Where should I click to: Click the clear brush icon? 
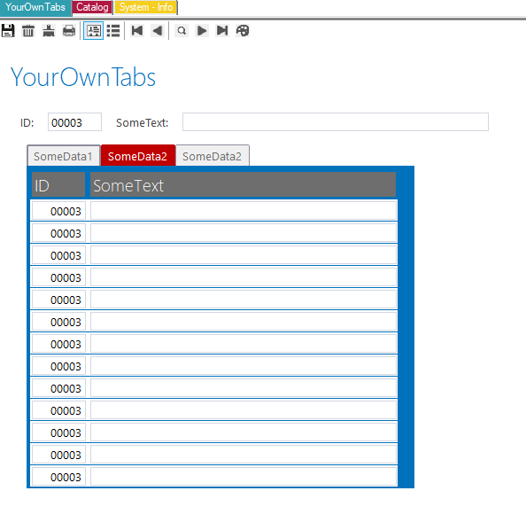(49, 30)
